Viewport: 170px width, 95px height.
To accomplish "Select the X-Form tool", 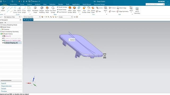I will [112, 8].
